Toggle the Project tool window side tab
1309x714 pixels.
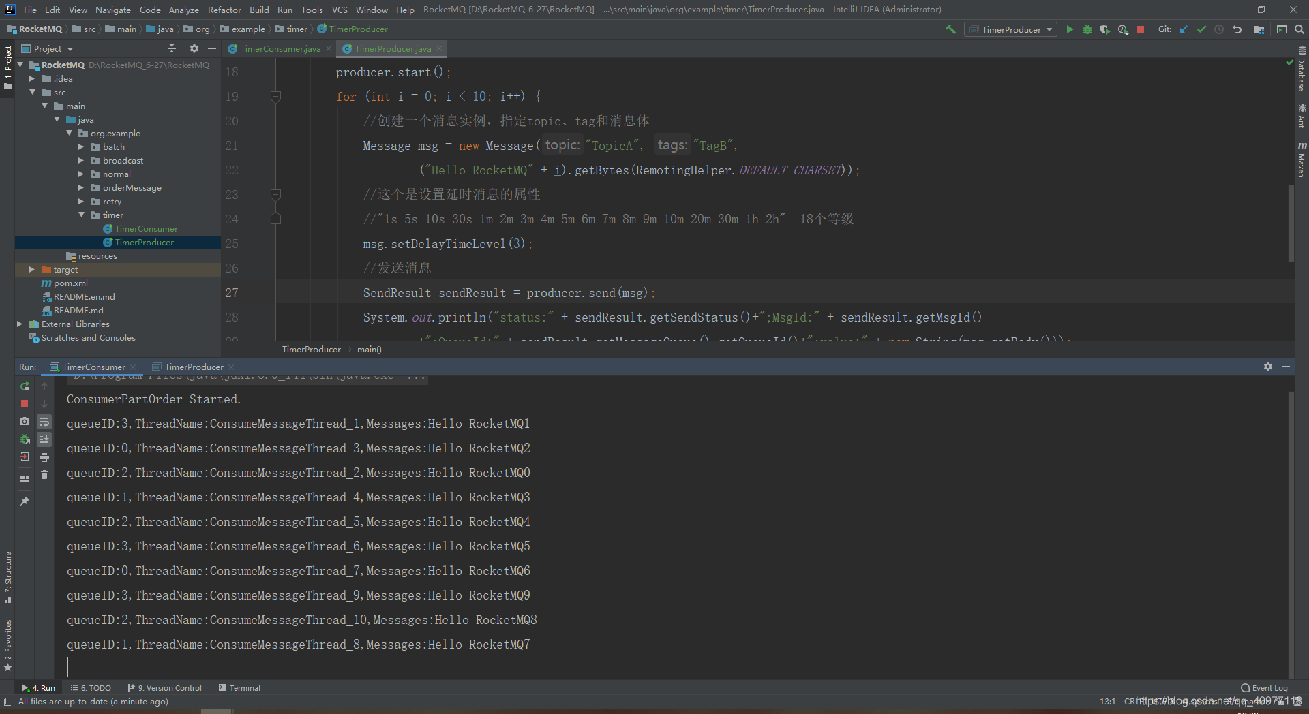point(7,68)
